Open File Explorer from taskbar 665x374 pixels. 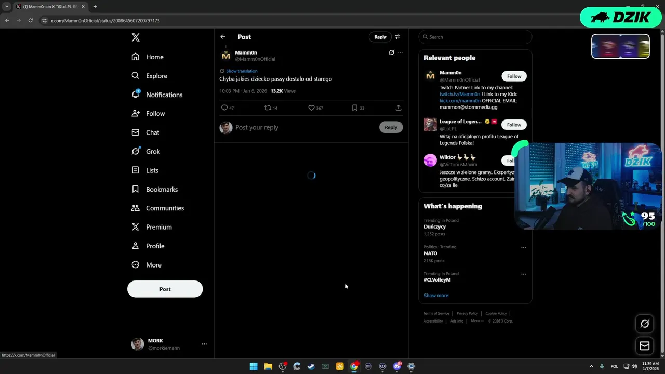pos(268,366)
